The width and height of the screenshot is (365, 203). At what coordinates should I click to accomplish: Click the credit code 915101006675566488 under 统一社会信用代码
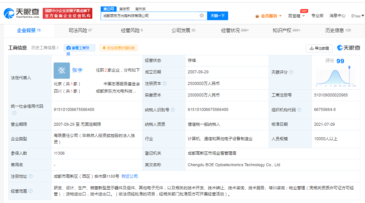coord(74,109)
